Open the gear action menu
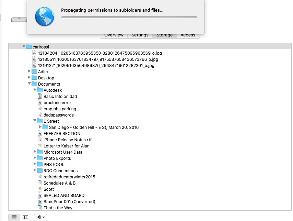The image size is (293, 221). [40, 217]
